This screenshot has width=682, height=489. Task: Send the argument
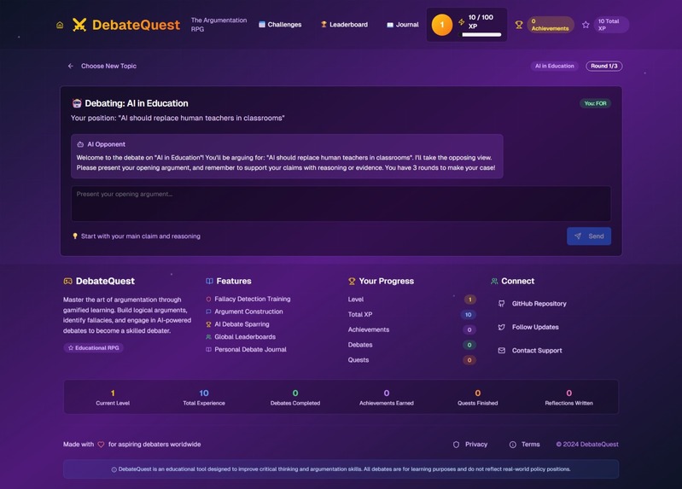pos(588,236)
